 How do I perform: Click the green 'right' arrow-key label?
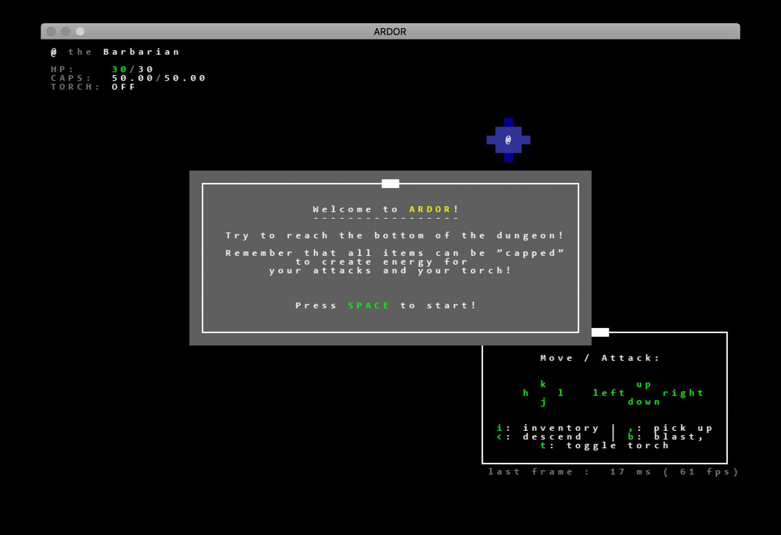point(683,393)
